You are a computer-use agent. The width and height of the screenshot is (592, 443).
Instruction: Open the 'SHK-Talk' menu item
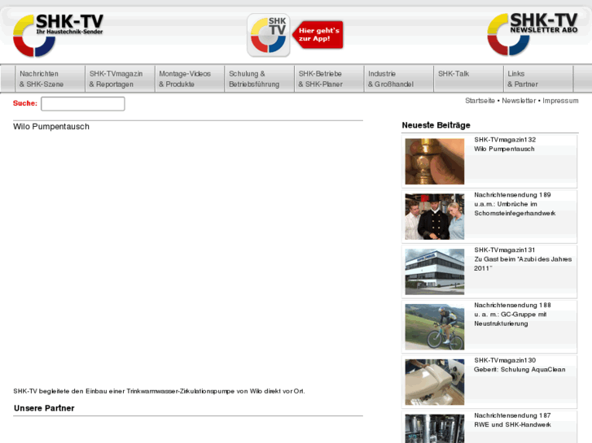pos(468,79)
